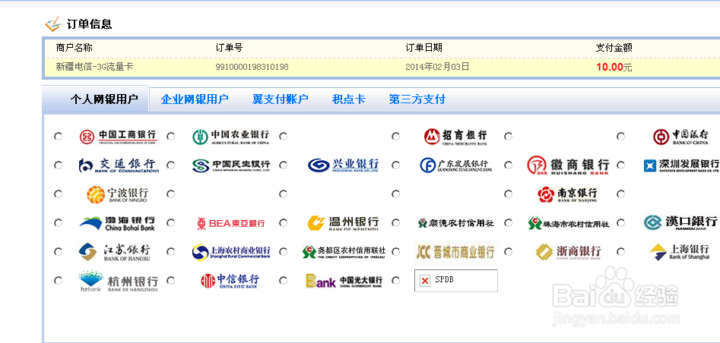Click the 顺德农村信用社 logo

pos(456,223)
